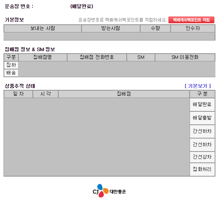Viewport: 220px width, 203px height.
Task: Click the 수량 column header
Action: (x=155, y=29)
